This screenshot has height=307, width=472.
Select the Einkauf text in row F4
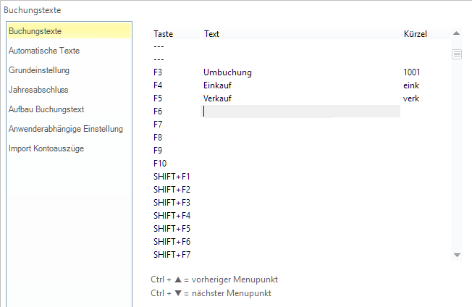[x=219, y=85]
